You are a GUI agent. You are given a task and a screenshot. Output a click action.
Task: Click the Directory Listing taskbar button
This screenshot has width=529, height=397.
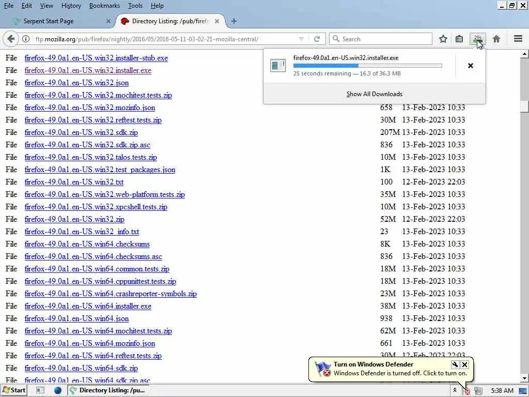click(108, 390)
